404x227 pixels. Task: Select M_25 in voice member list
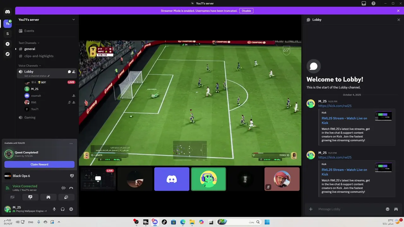(x=50, y=89)
